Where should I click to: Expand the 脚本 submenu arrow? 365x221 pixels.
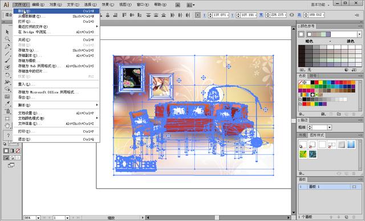coord(97,105)
